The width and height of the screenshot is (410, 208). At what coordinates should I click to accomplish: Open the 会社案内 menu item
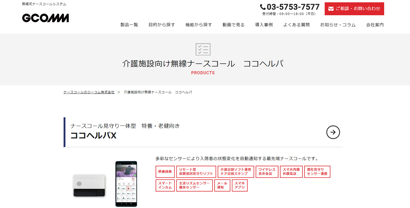pos(375,25)
